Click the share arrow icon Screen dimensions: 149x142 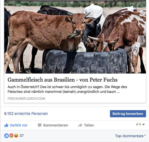80,125
